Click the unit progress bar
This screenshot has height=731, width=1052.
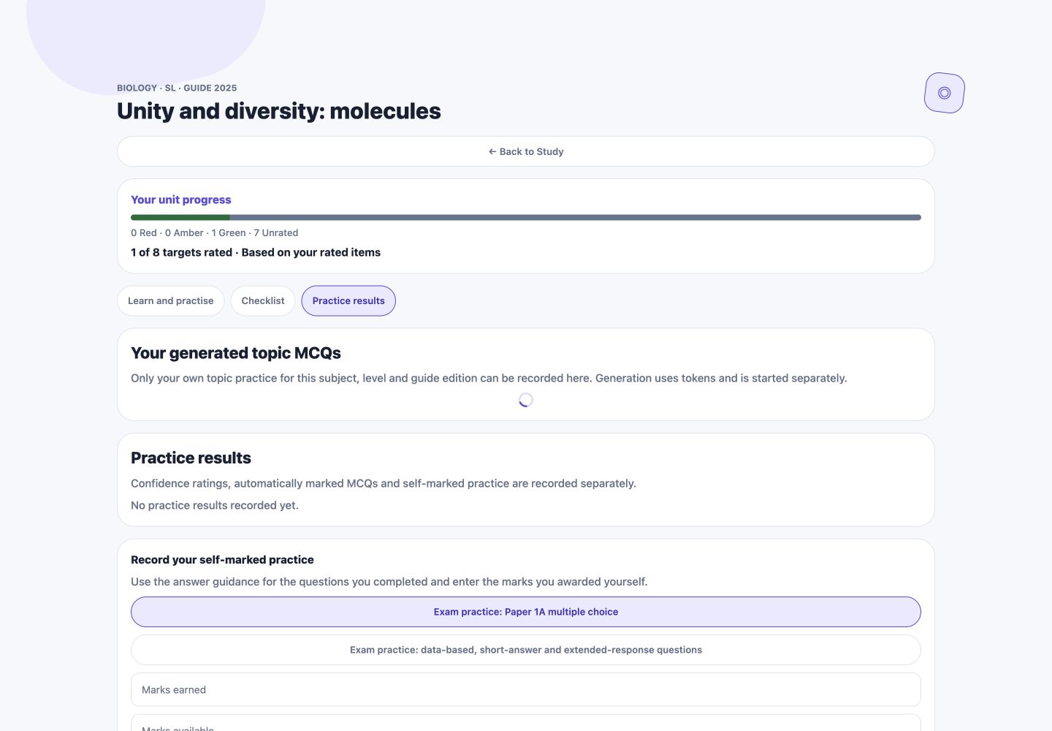pos(526,217)
